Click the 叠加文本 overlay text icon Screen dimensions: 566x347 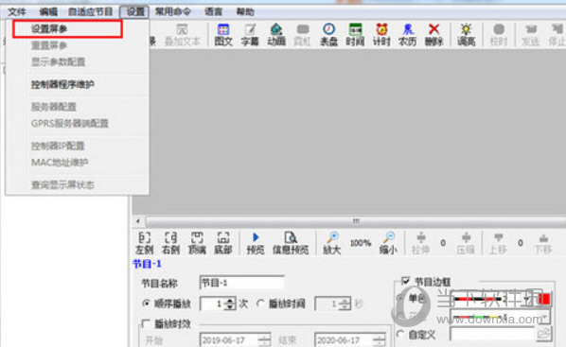coord(182,35)
